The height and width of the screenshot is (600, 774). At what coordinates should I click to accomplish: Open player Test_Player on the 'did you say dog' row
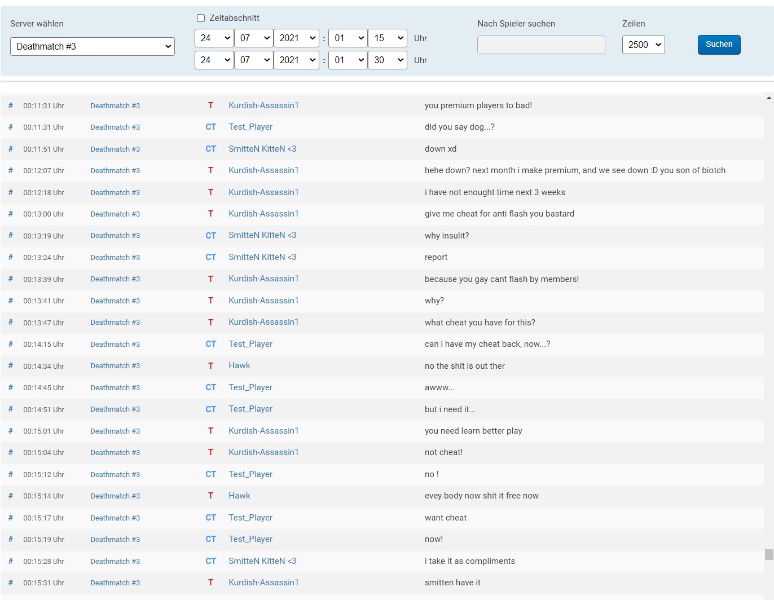pos(250,127)
